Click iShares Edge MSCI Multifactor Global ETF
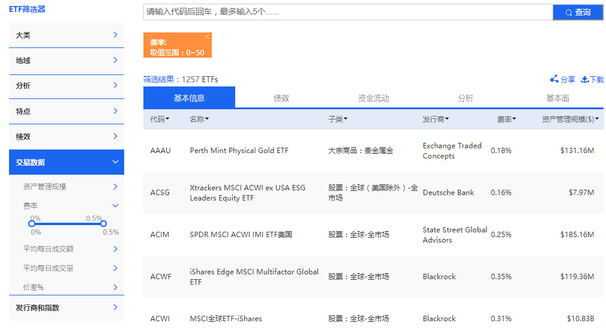The height and width of the screenshot is (329, 606). click(x=254, y=277)
